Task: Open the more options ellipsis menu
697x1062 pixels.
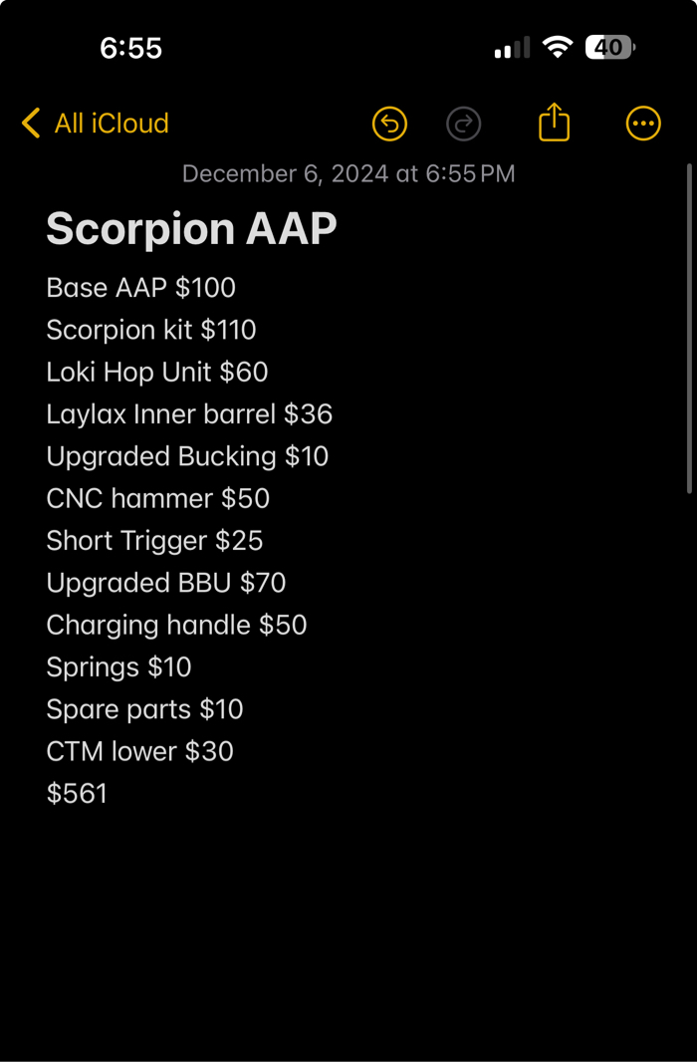Action: 643,124
